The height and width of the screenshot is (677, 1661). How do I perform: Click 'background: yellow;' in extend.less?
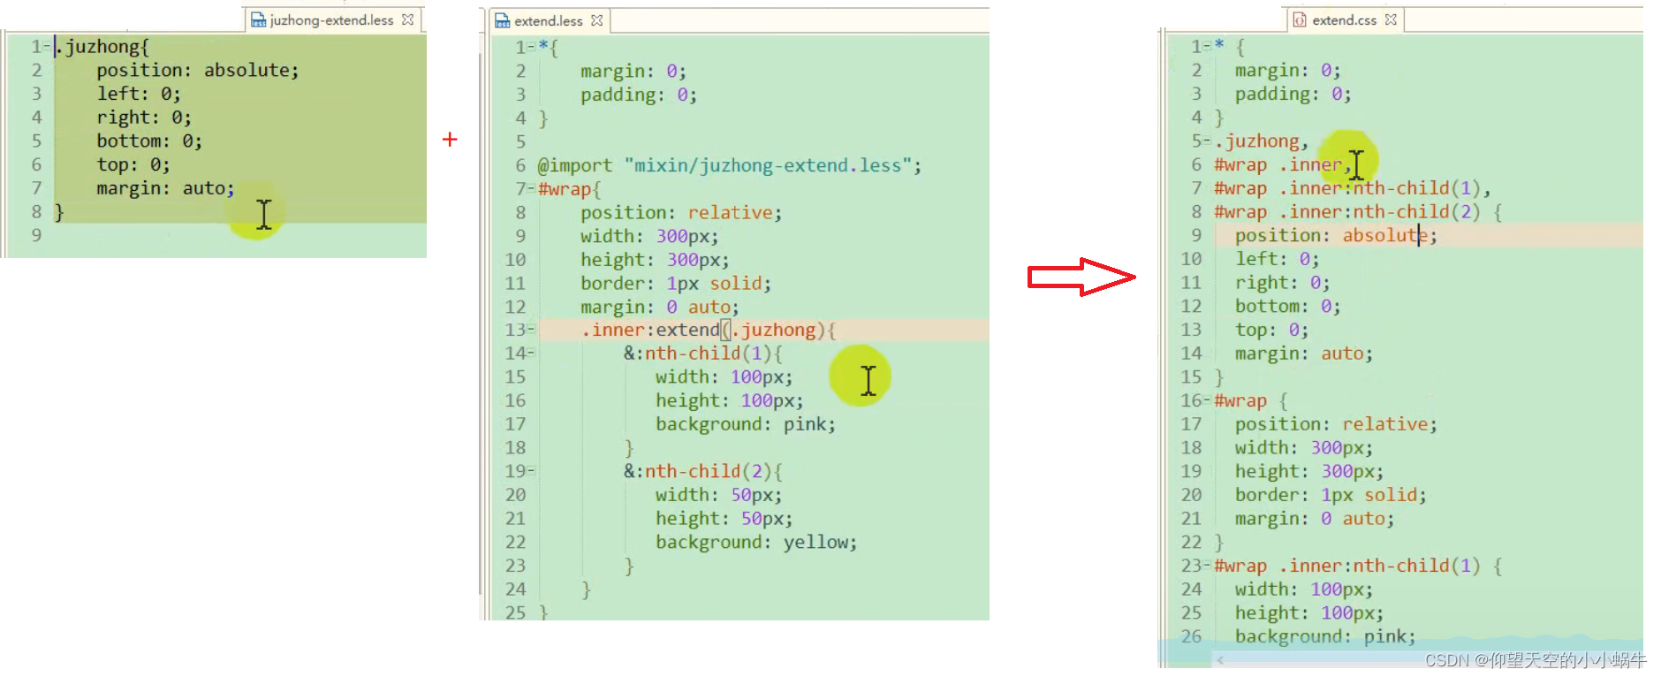756,542
